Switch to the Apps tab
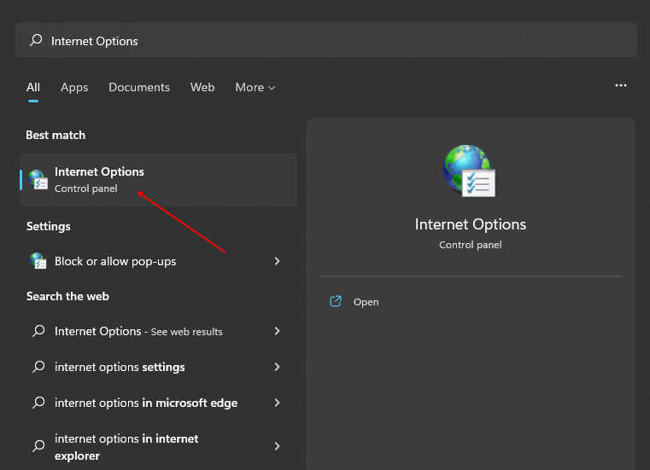The height and width of the screenshot is (470, 650). [x=74, y=87]
